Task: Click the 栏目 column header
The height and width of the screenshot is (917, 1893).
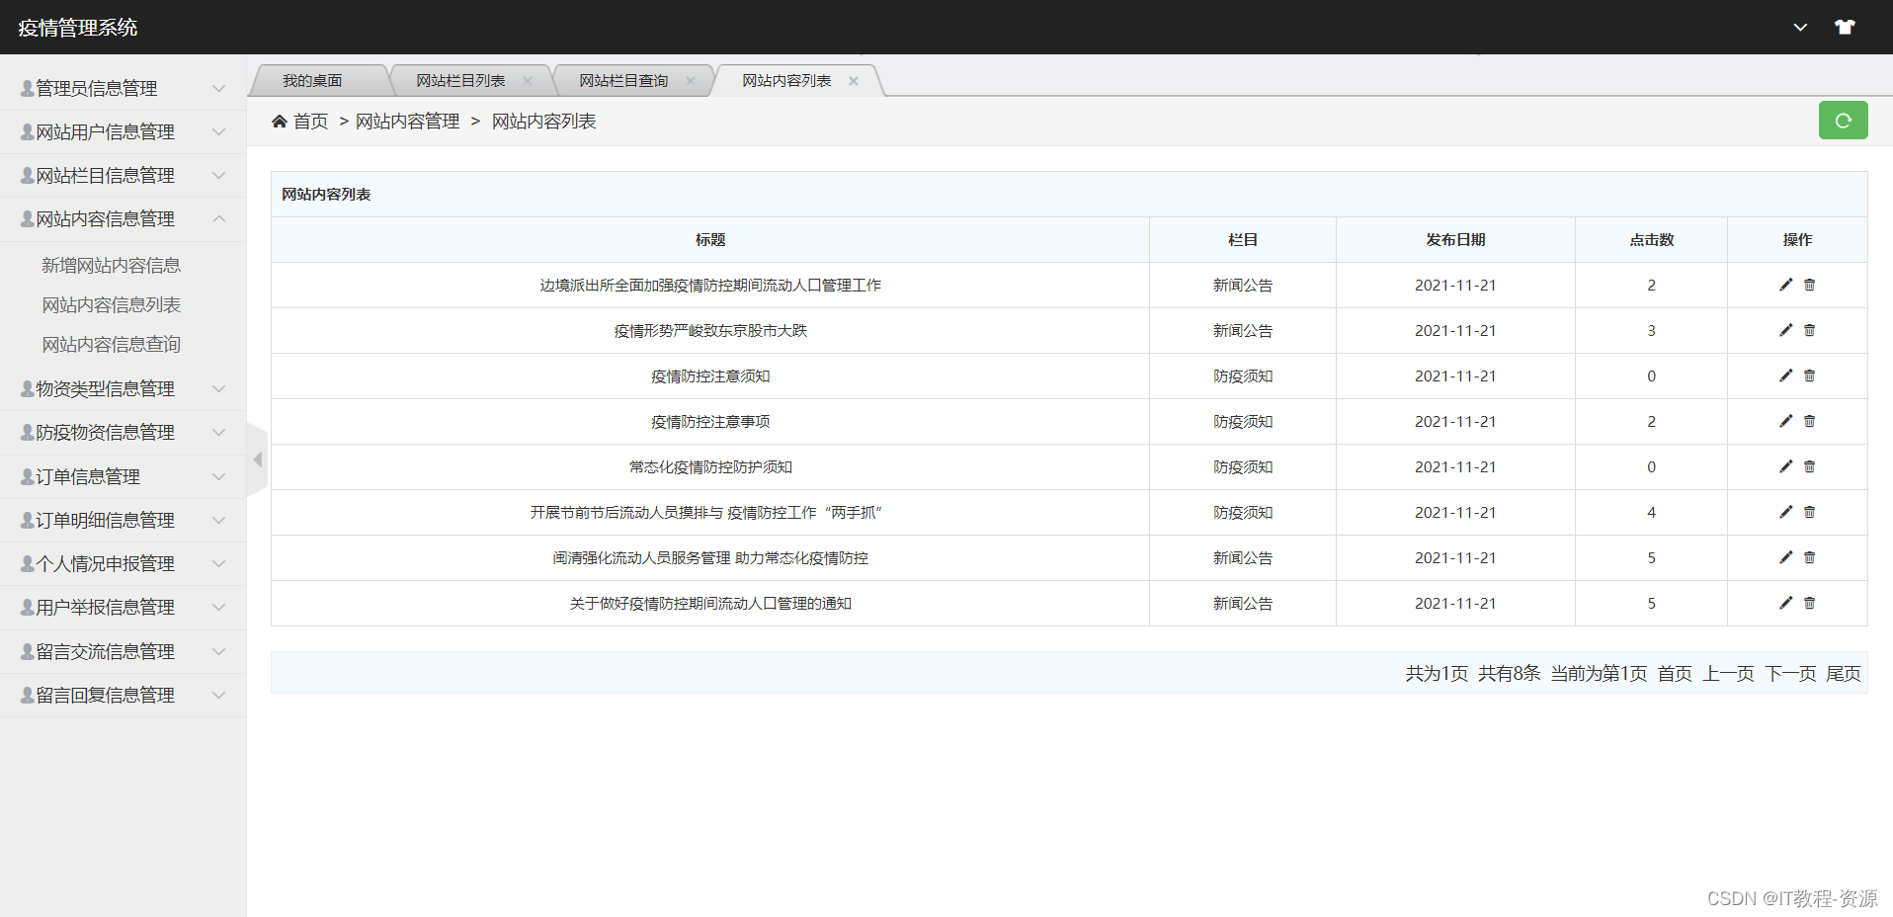Action: point(1243,240)
